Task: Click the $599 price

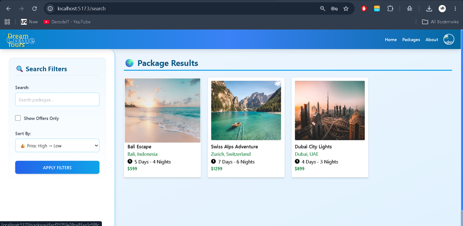Action: pyautogui.click(x=132, y=169)
